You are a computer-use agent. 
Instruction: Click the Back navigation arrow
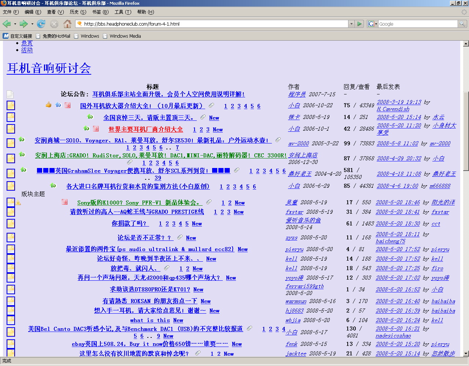click(7, 24)
